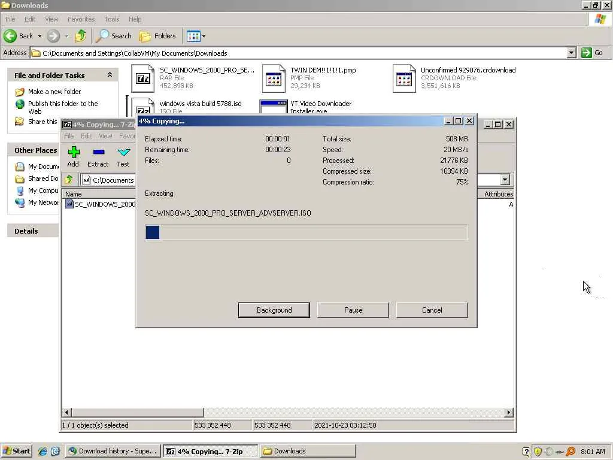613x460 pixels.
Task: Click the 7-Zip horizontal scrollbar thumb
Action: coord(137,412)
